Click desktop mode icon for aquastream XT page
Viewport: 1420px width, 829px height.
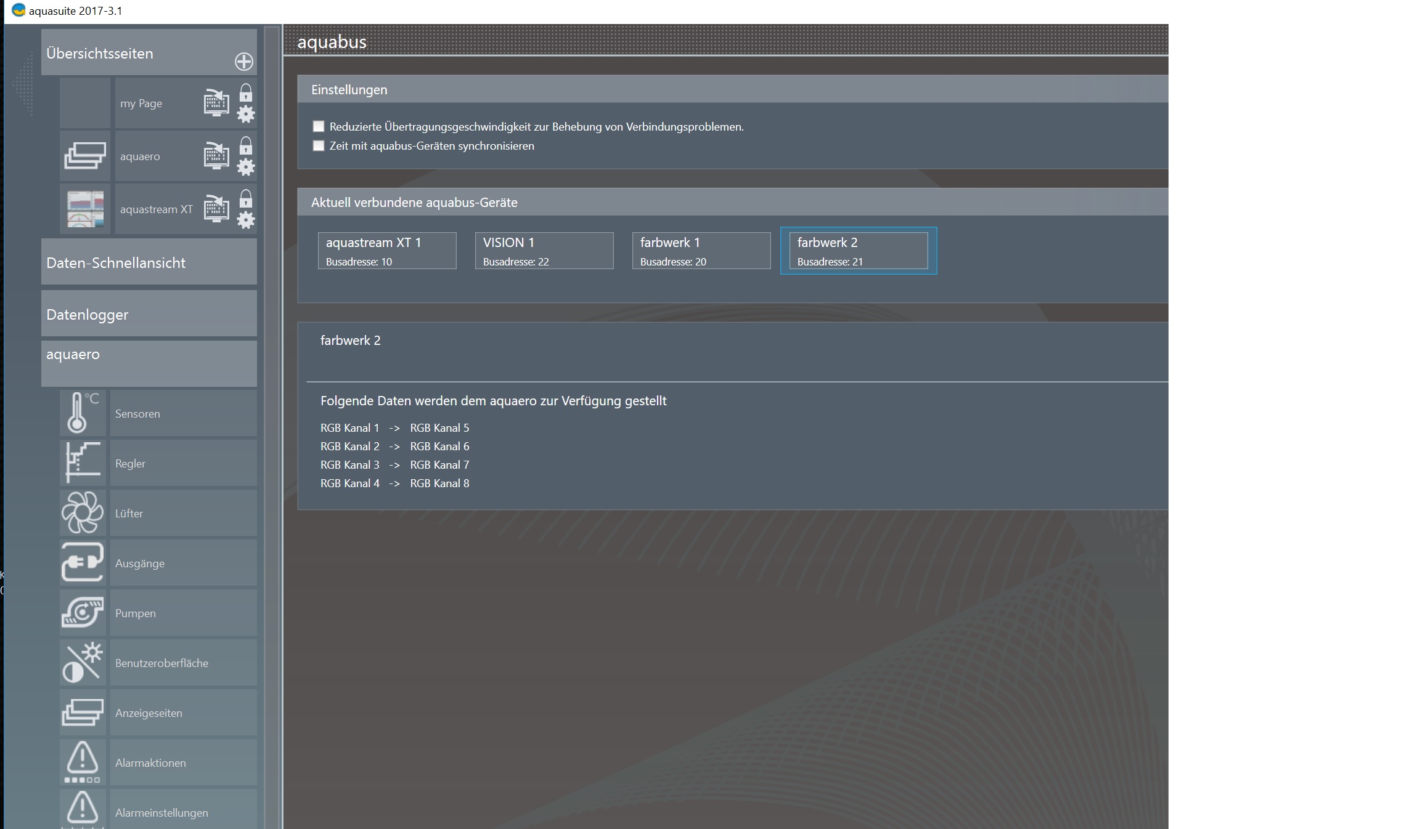click(216, 208)
